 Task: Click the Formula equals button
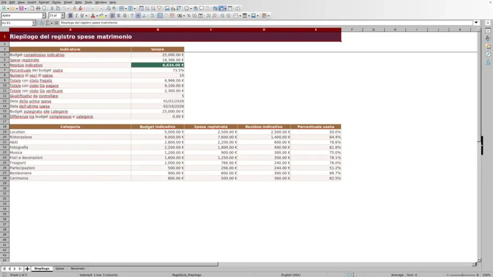point(56,23)
